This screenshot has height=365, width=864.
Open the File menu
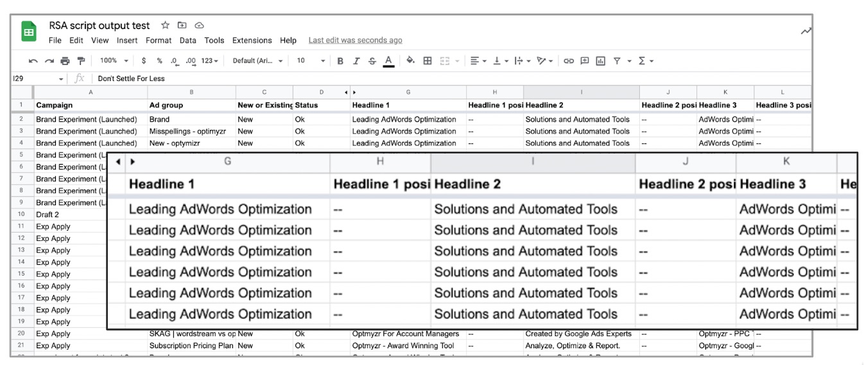coord(55,40)
